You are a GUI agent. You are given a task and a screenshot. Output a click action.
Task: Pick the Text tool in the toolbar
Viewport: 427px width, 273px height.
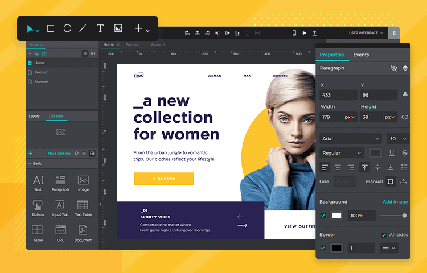100,28
